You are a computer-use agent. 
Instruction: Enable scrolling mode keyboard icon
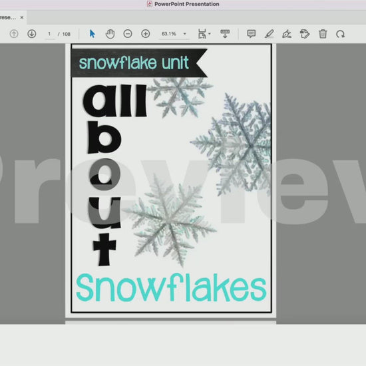click(225, 34)
